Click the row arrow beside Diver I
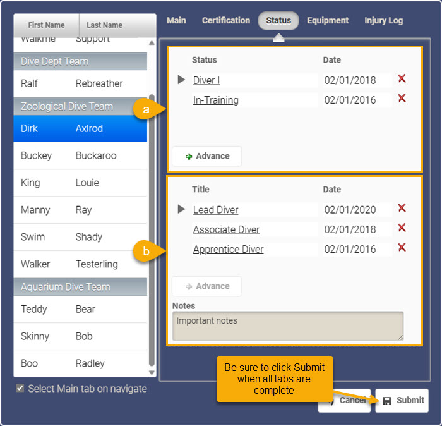Viewport: 442px width, 426px height. pyautogui.click(x=181, y=80)
